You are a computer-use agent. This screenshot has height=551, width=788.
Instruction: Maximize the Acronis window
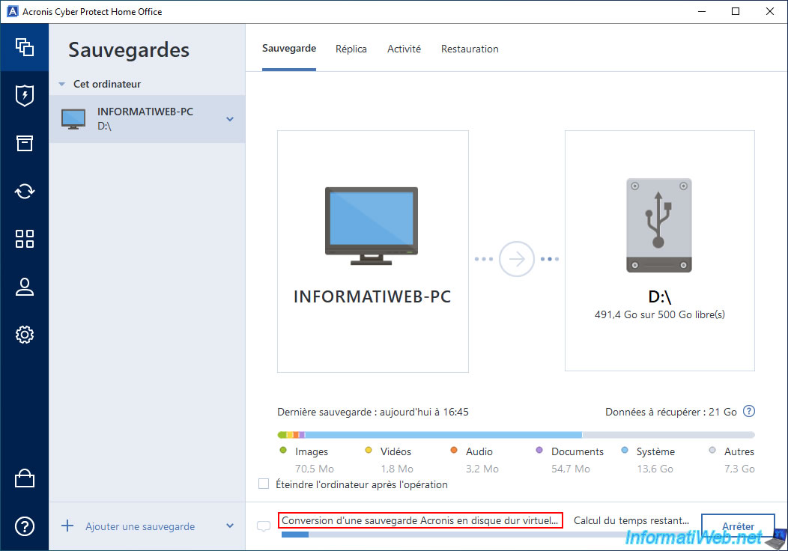click(x=736, y=11)
